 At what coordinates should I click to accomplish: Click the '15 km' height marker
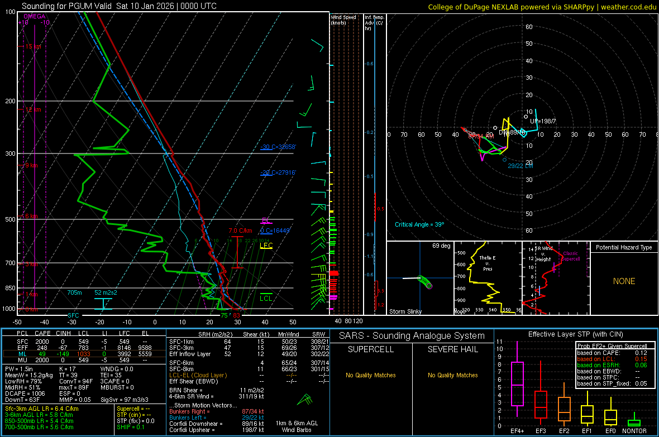(33, 46)
